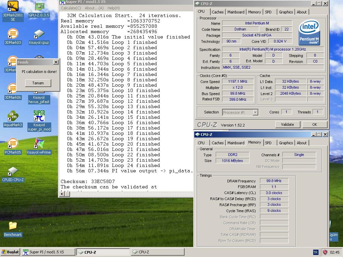Open the Kısayol hexus_pifast shortcut
The width and height of the screenshot is (343, 257).
pyautogui.click(x=39, y=99)
